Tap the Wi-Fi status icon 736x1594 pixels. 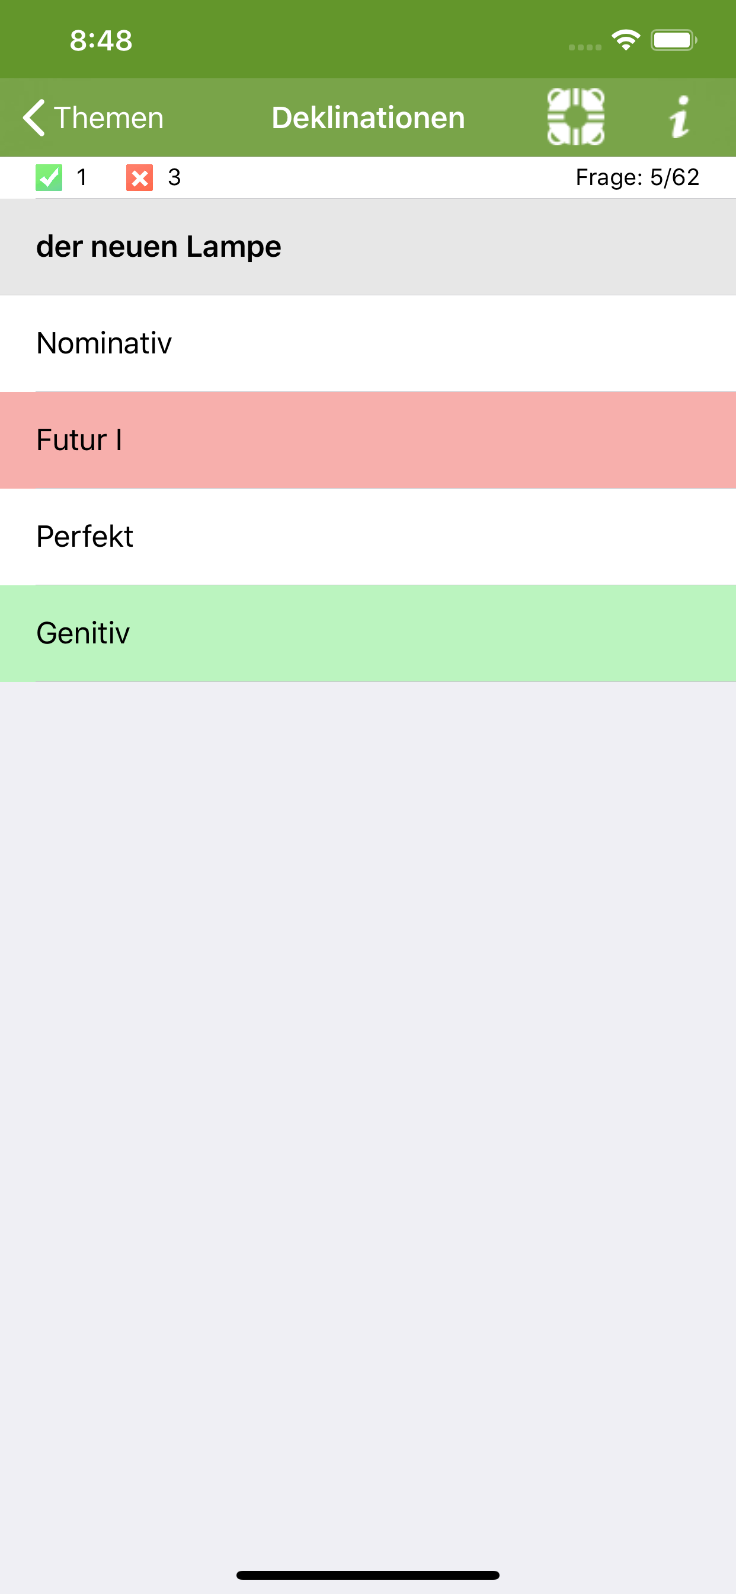click(626, 40)
